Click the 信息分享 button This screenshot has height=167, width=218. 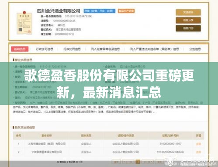pyautogui.click(x=188, y=20)
